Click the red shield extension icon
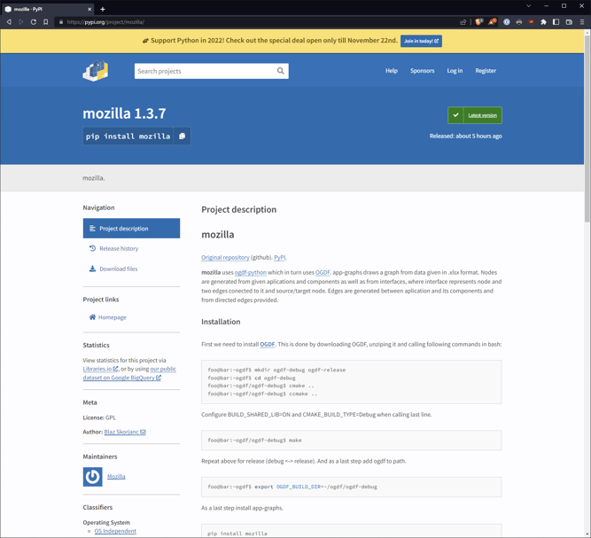591x538 pixels. pos(532,22)
